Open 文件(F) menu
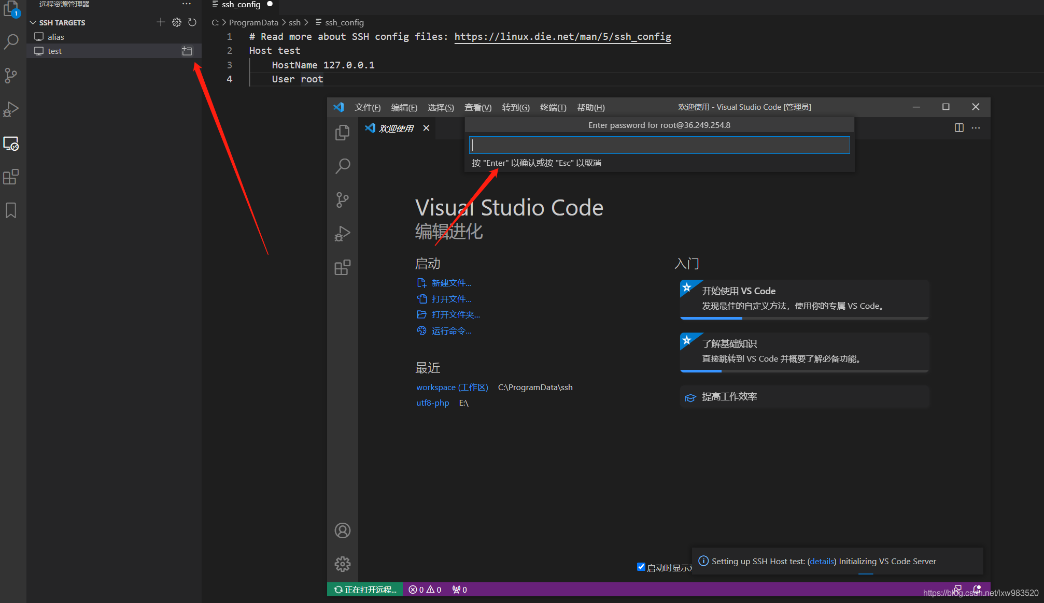Image resolution: width=1044 pixels, height=603 pixels. click(368, 107)
